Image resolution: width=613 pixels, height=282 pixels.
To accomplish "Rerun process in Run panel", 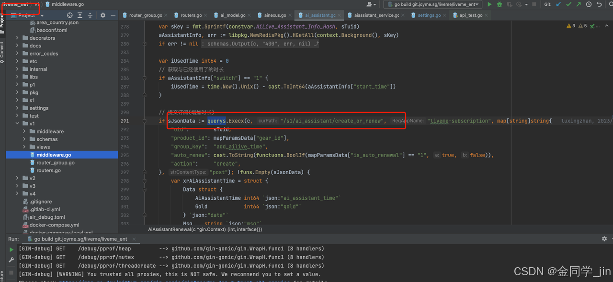I will [x=11, y=250].
